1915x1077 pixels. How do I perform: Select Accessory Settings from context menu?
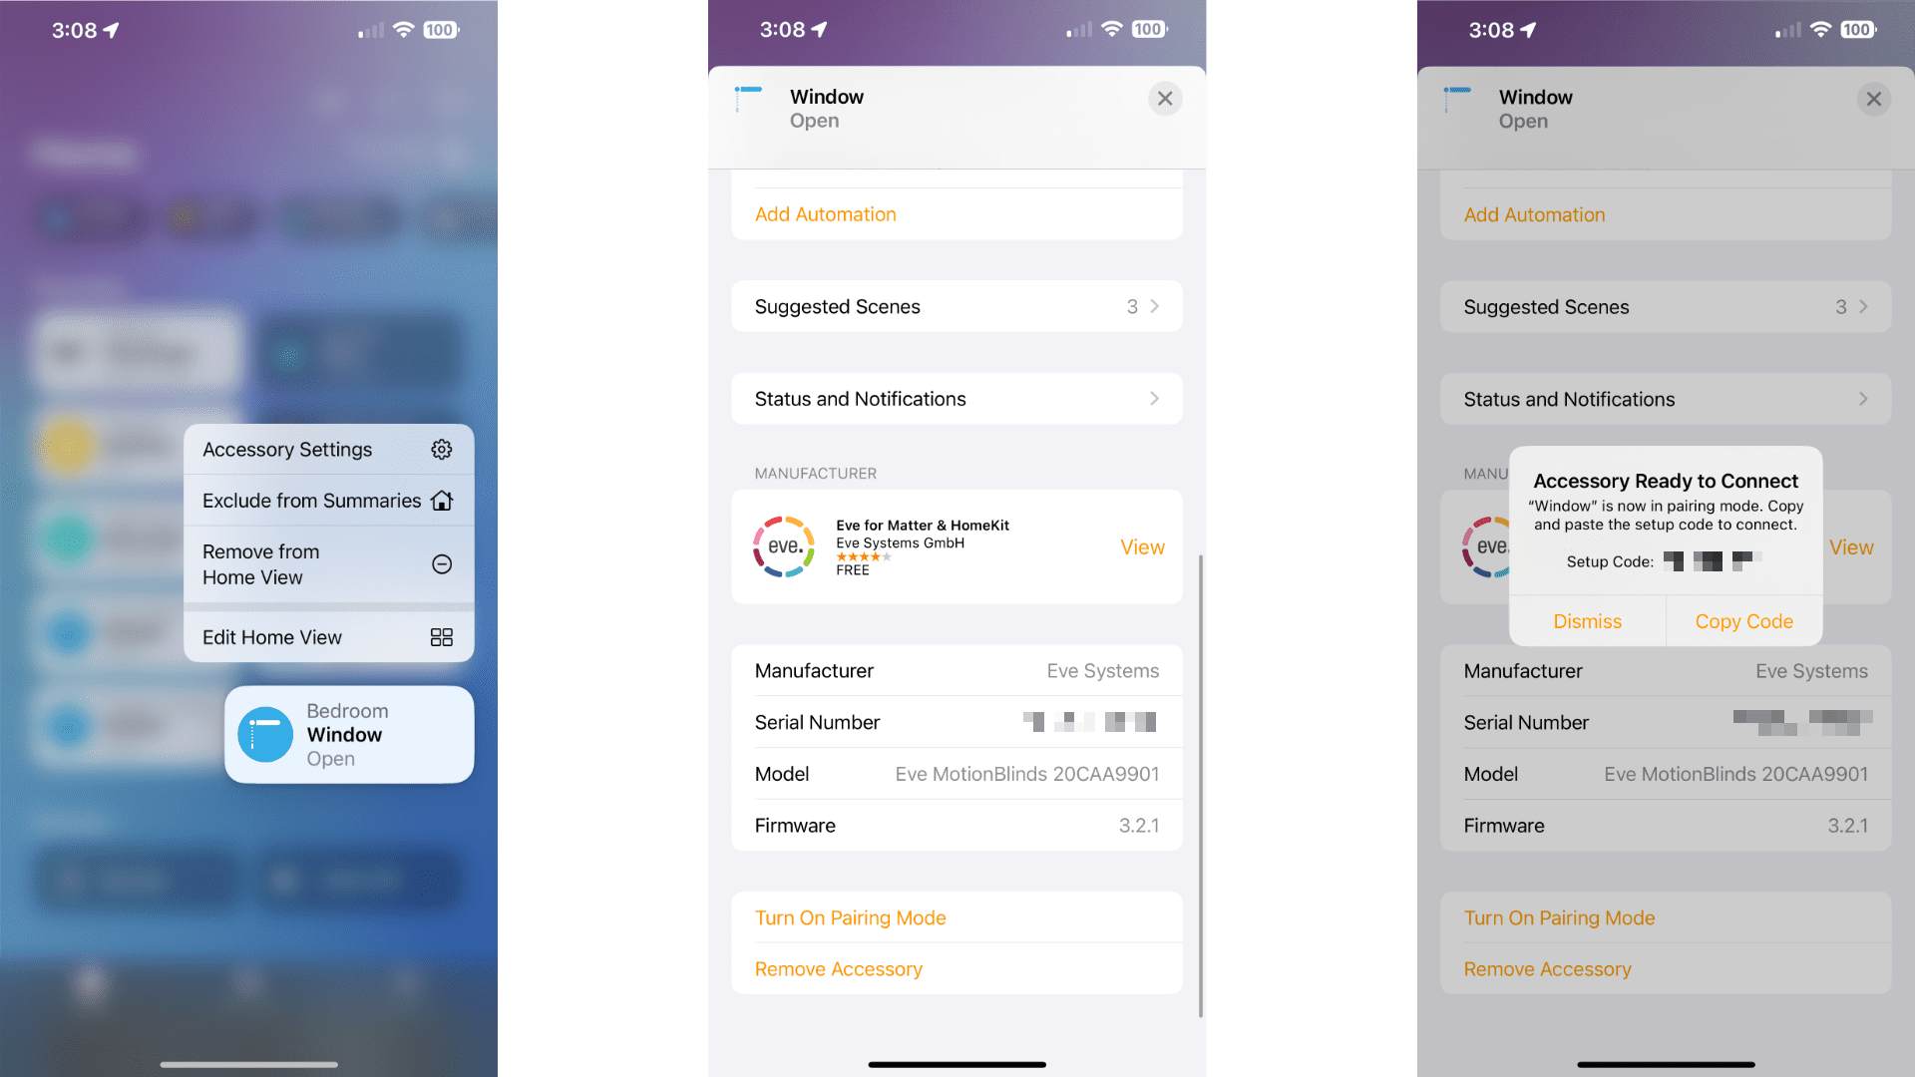[327, 449]
